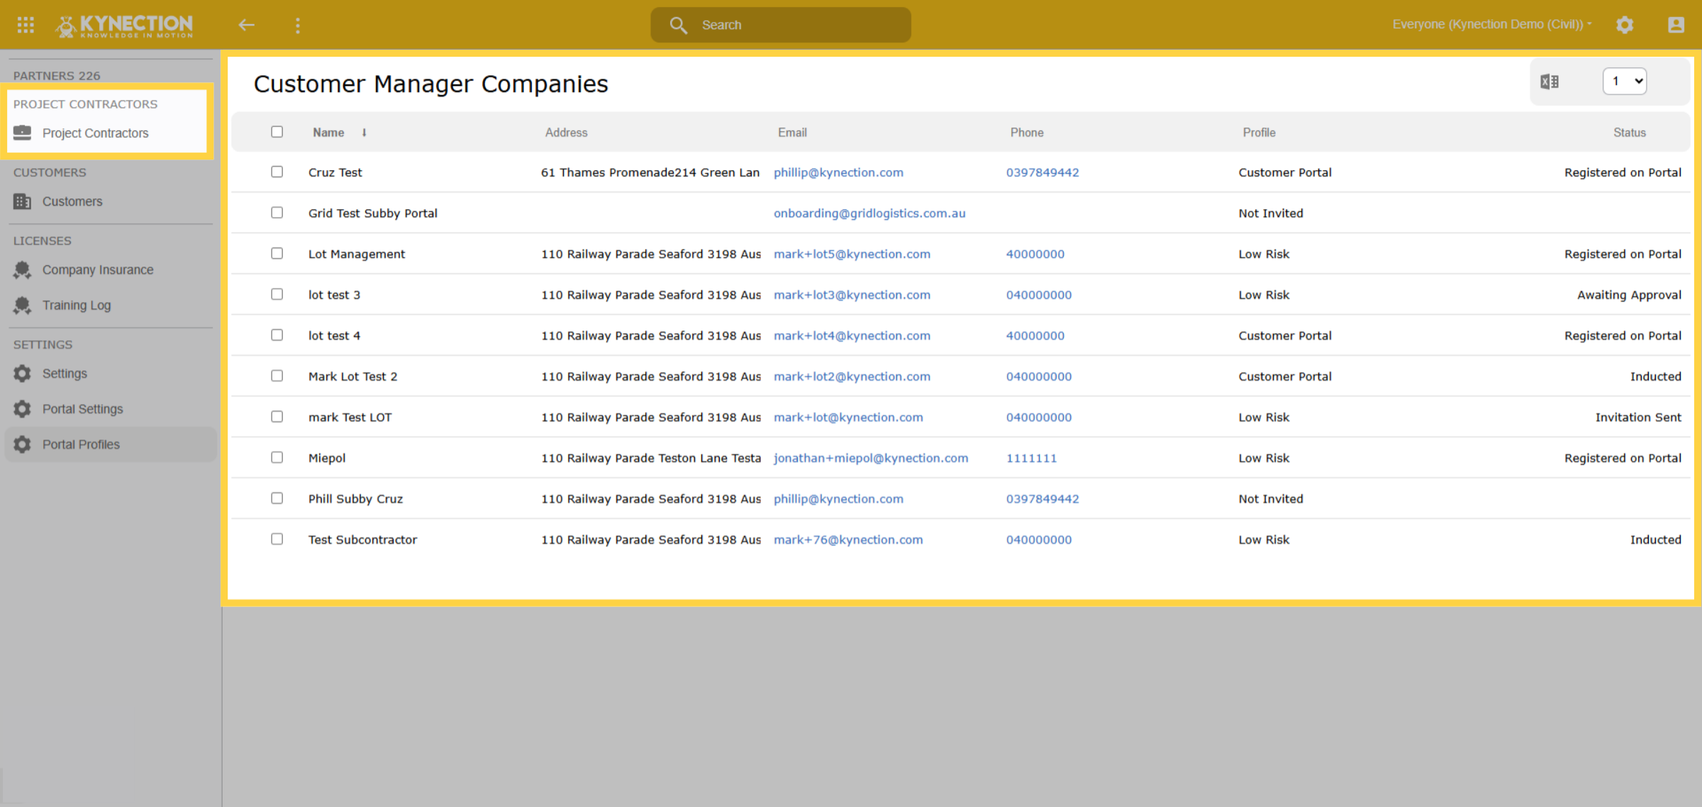Sort by the Address column header
The image size is (1702, 807).
pos(566,133)
